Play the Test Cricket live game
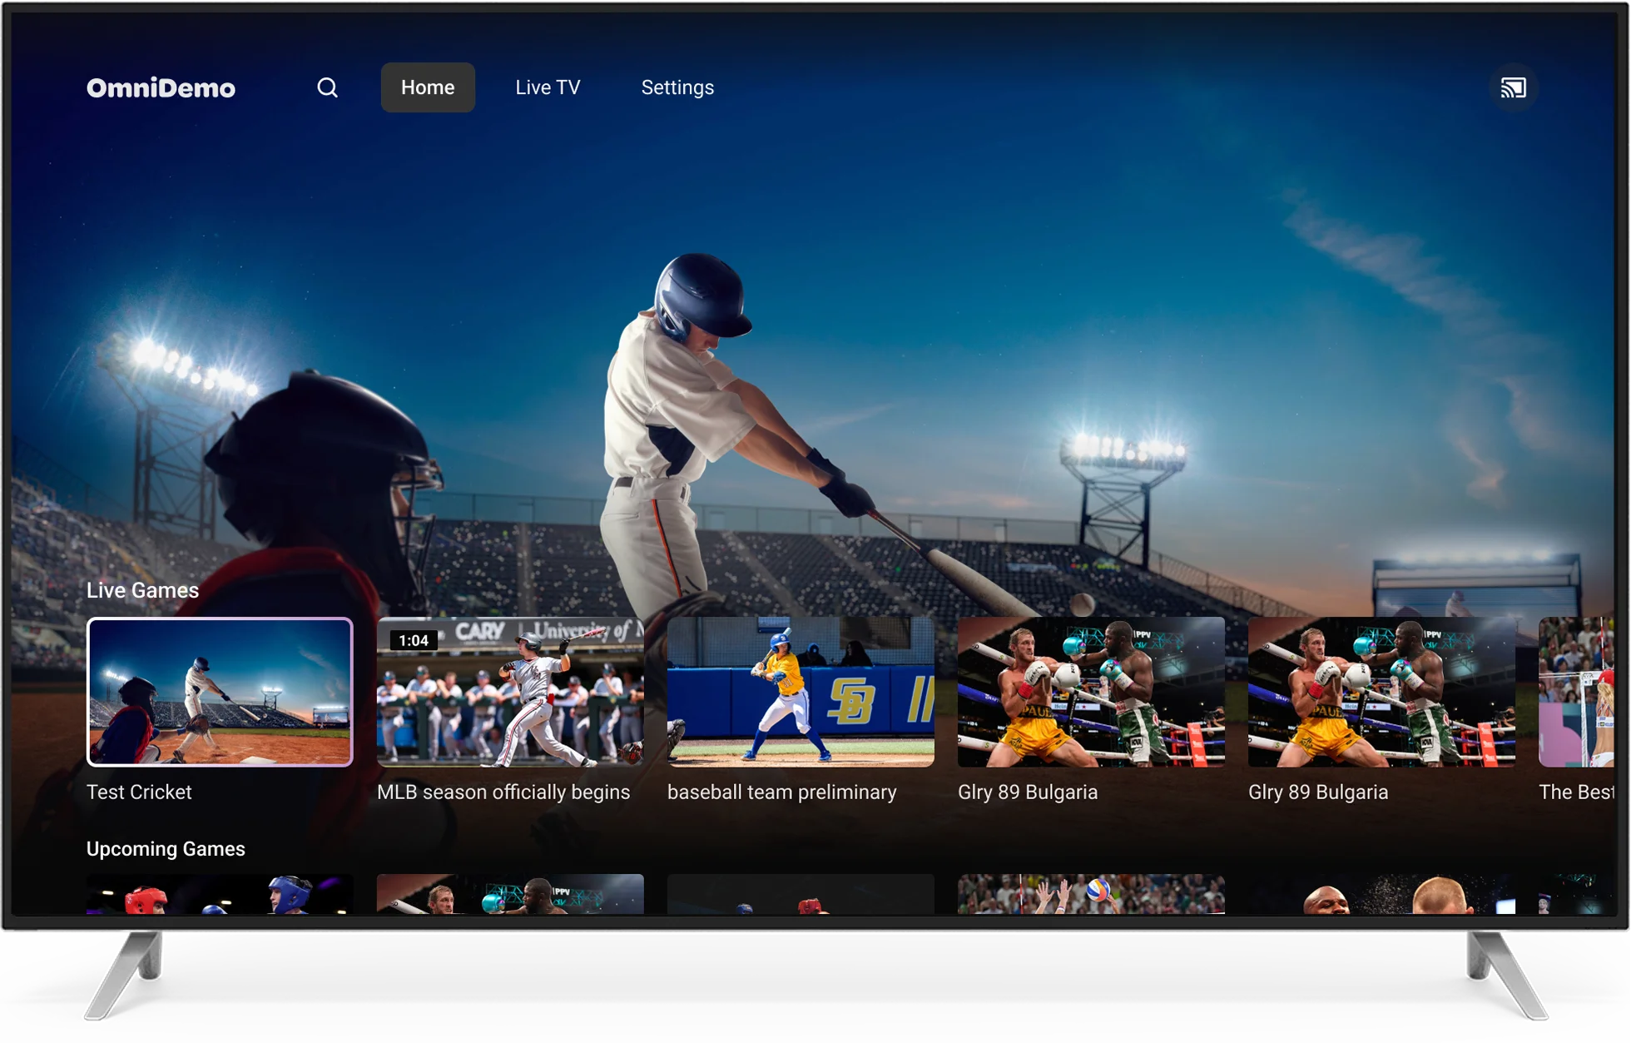Screen dimensions: 1631x1043 219,692
